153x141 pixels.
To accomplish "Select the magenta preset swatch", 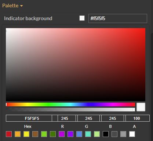I will click(x=62, y=134).
